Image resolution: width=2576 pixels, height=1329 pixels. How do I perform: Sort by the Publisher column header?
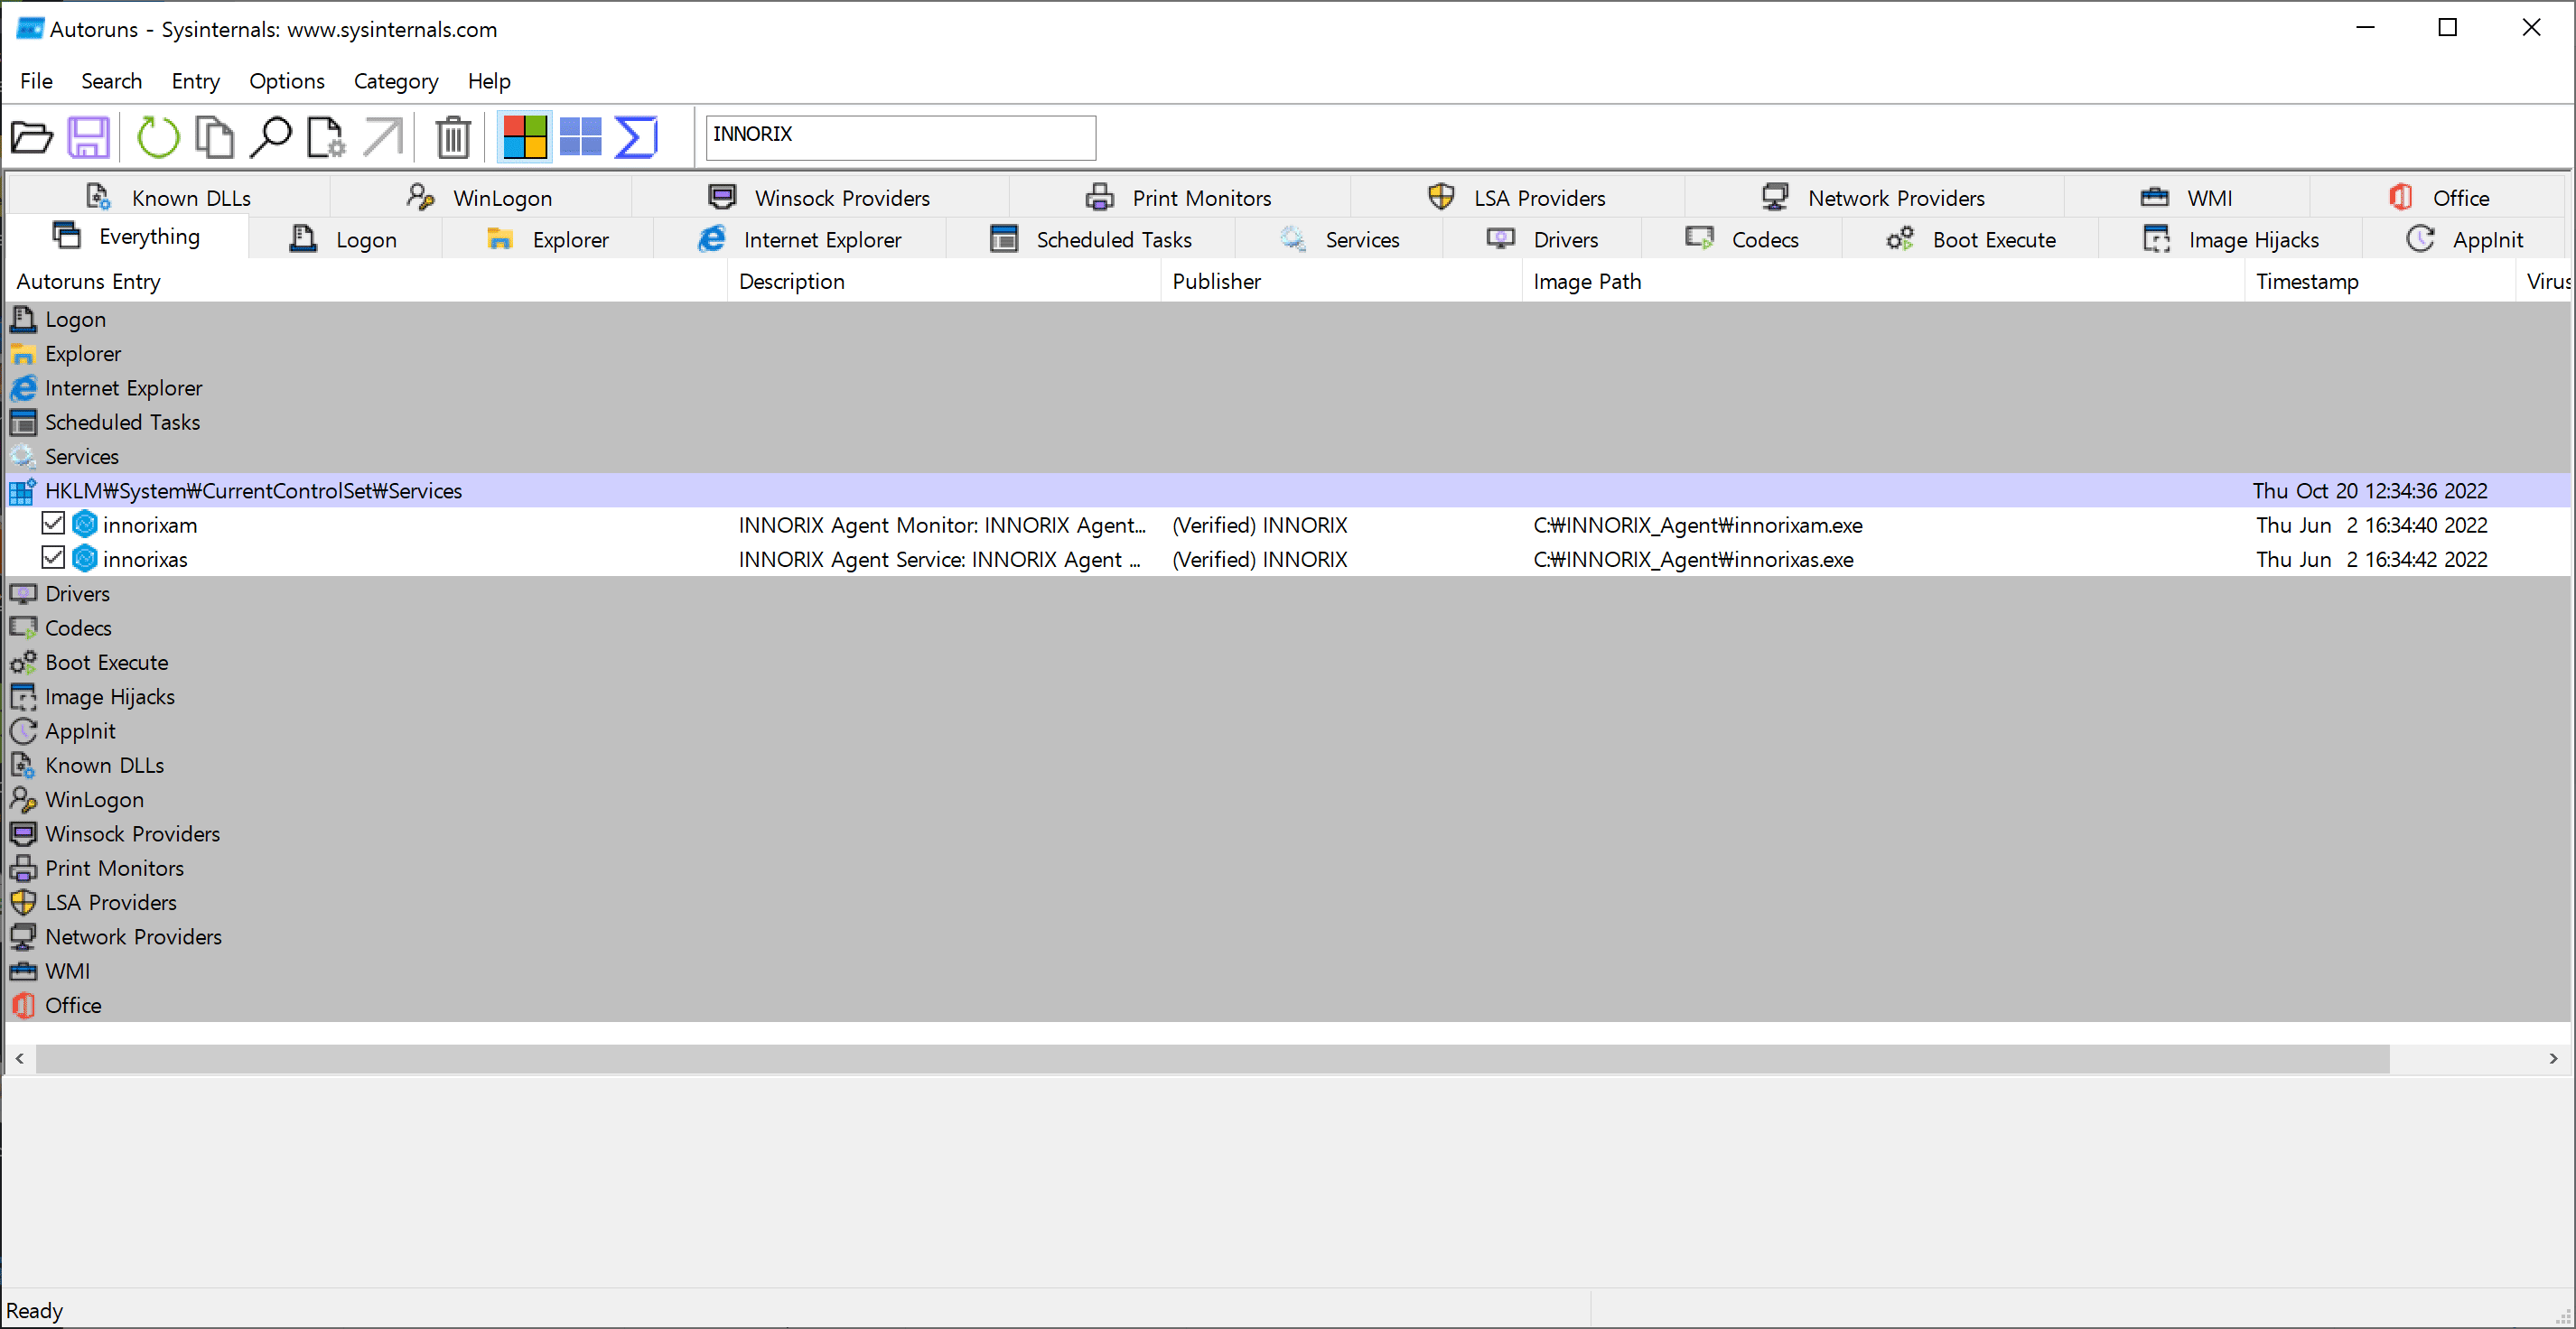(1216, 282)
